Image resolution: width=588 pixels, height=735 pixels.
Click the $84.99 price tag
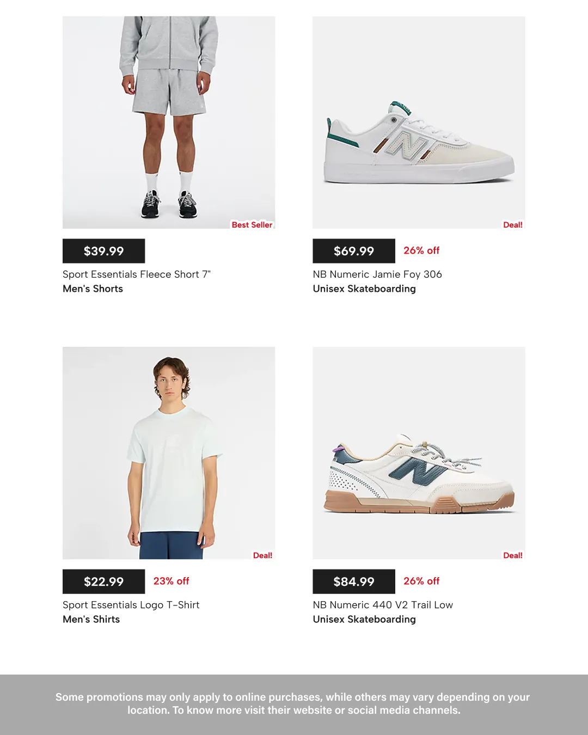(354, 581)
